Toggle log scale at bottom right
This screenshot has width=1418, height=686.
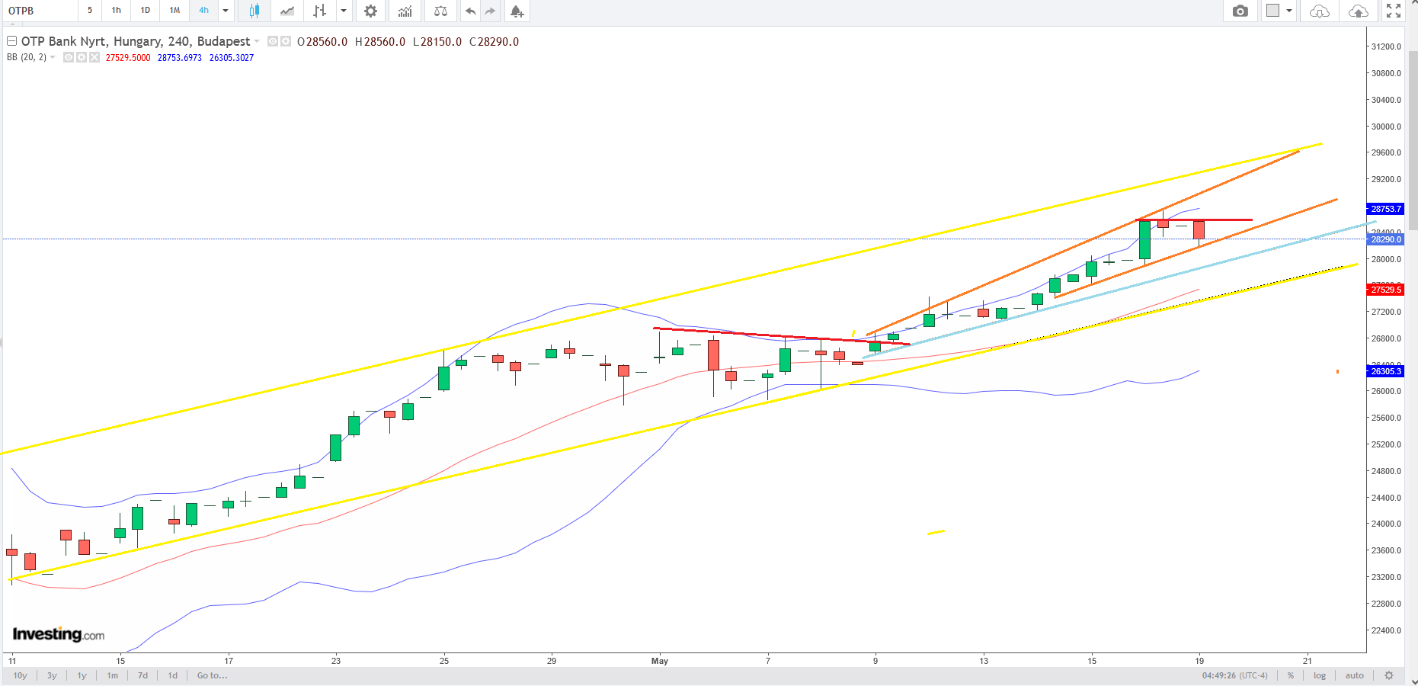1320,675
